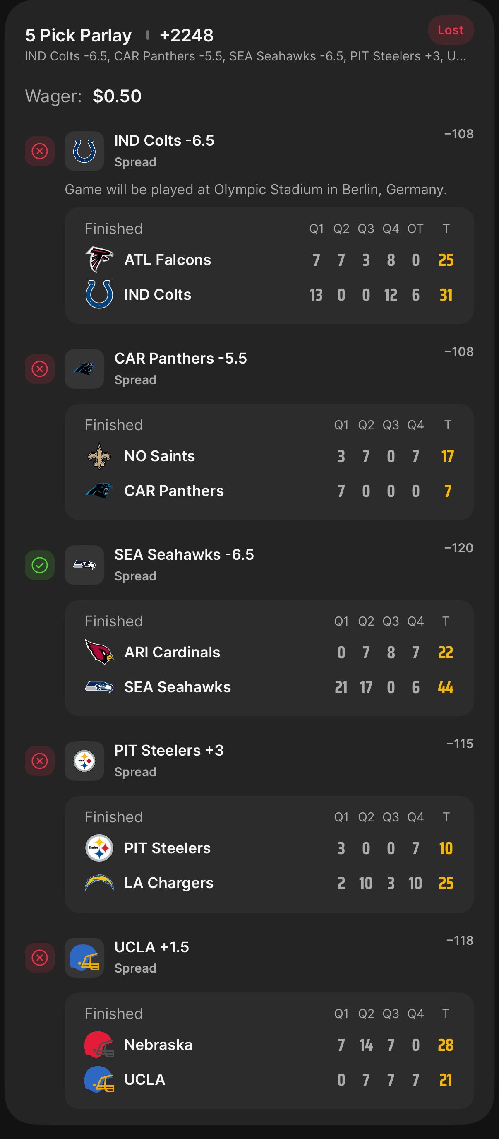The width and height of the screenshot is (499, 1139).
Task: Click the UCLA helmet icon beside UCLA +1.5
Action: (84, 957)
